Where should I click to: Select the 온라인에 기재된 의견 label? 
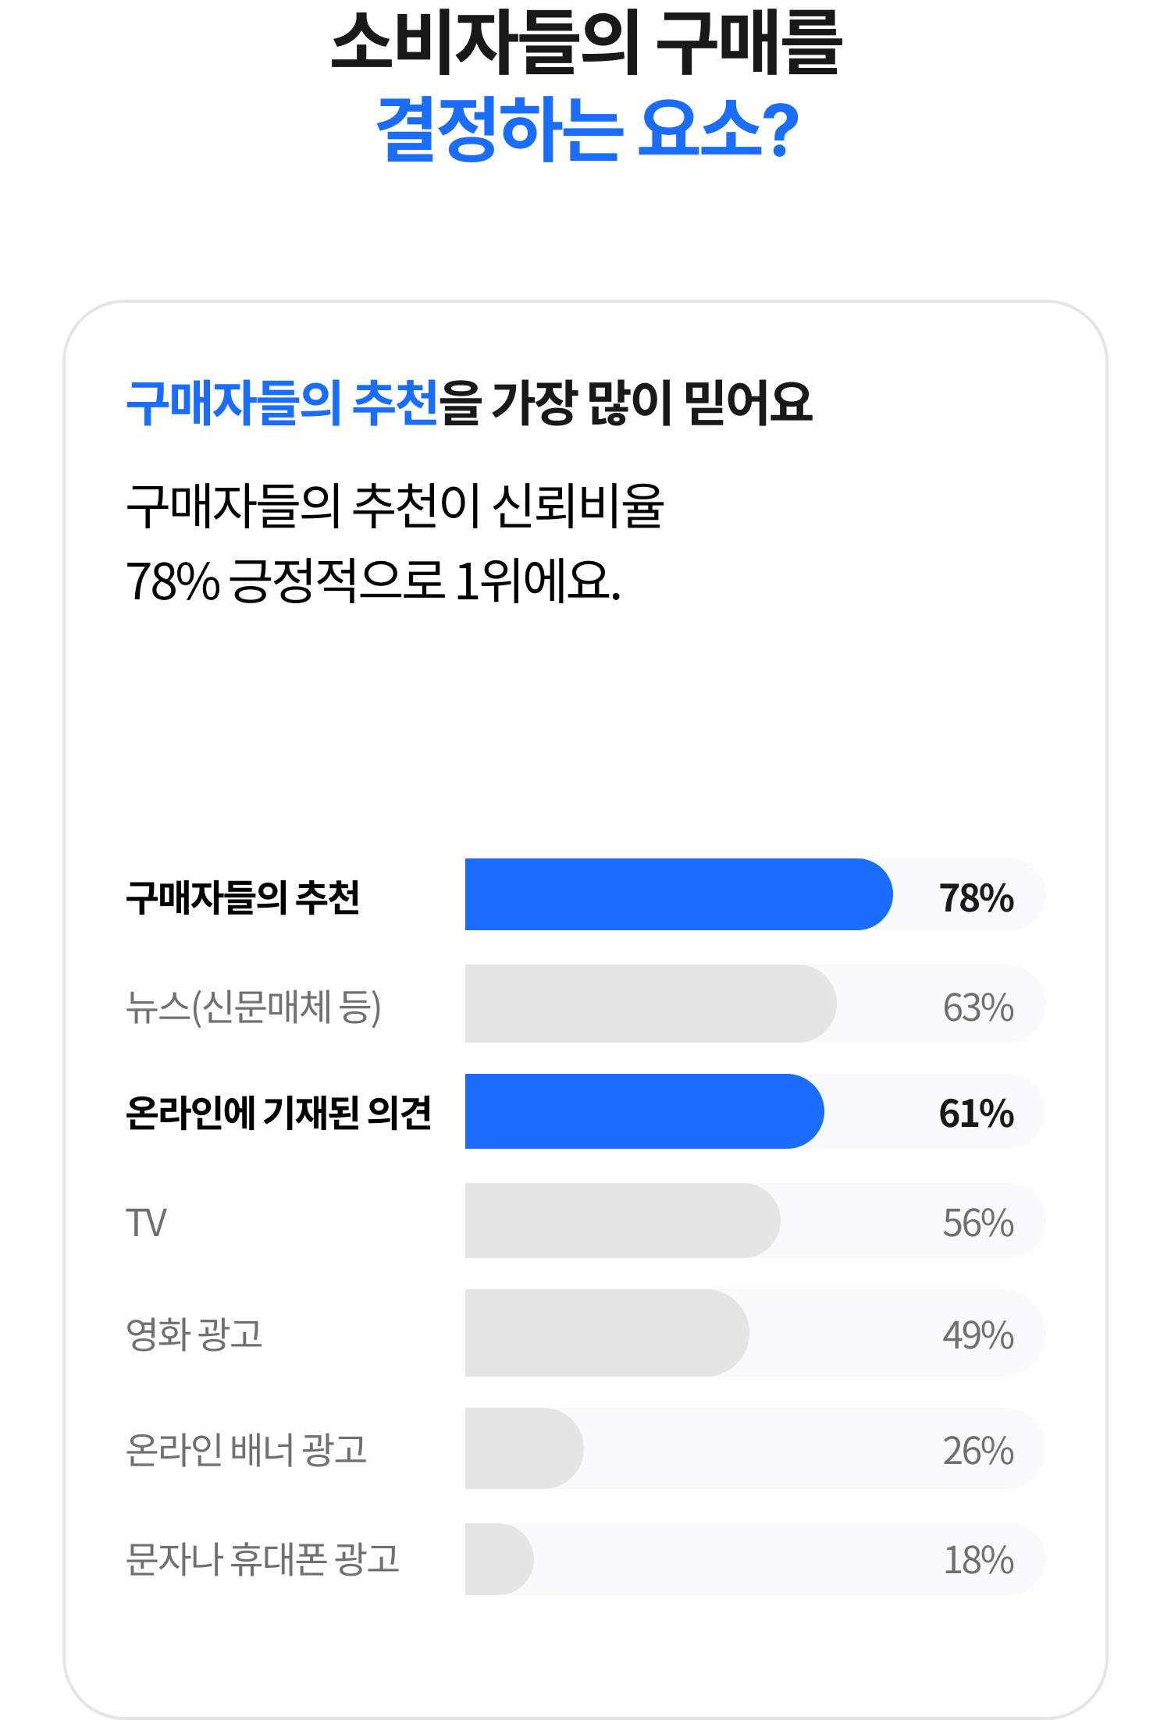click(x=279, y=1113)
